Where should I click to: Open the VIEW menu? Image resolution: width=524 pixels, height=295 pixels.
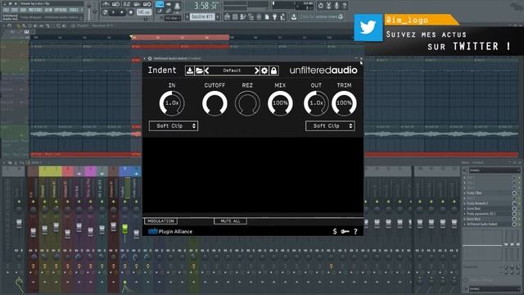[48, 10]
